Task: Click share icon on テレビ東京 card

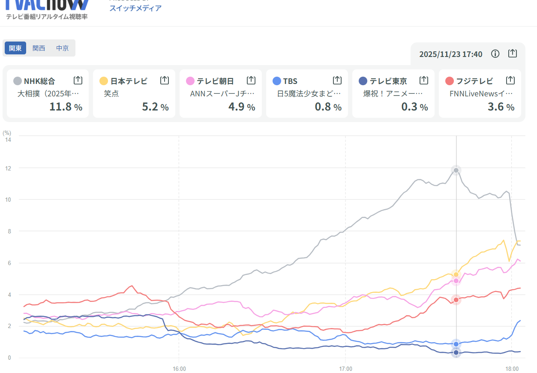Action: [x=424, y=80]
